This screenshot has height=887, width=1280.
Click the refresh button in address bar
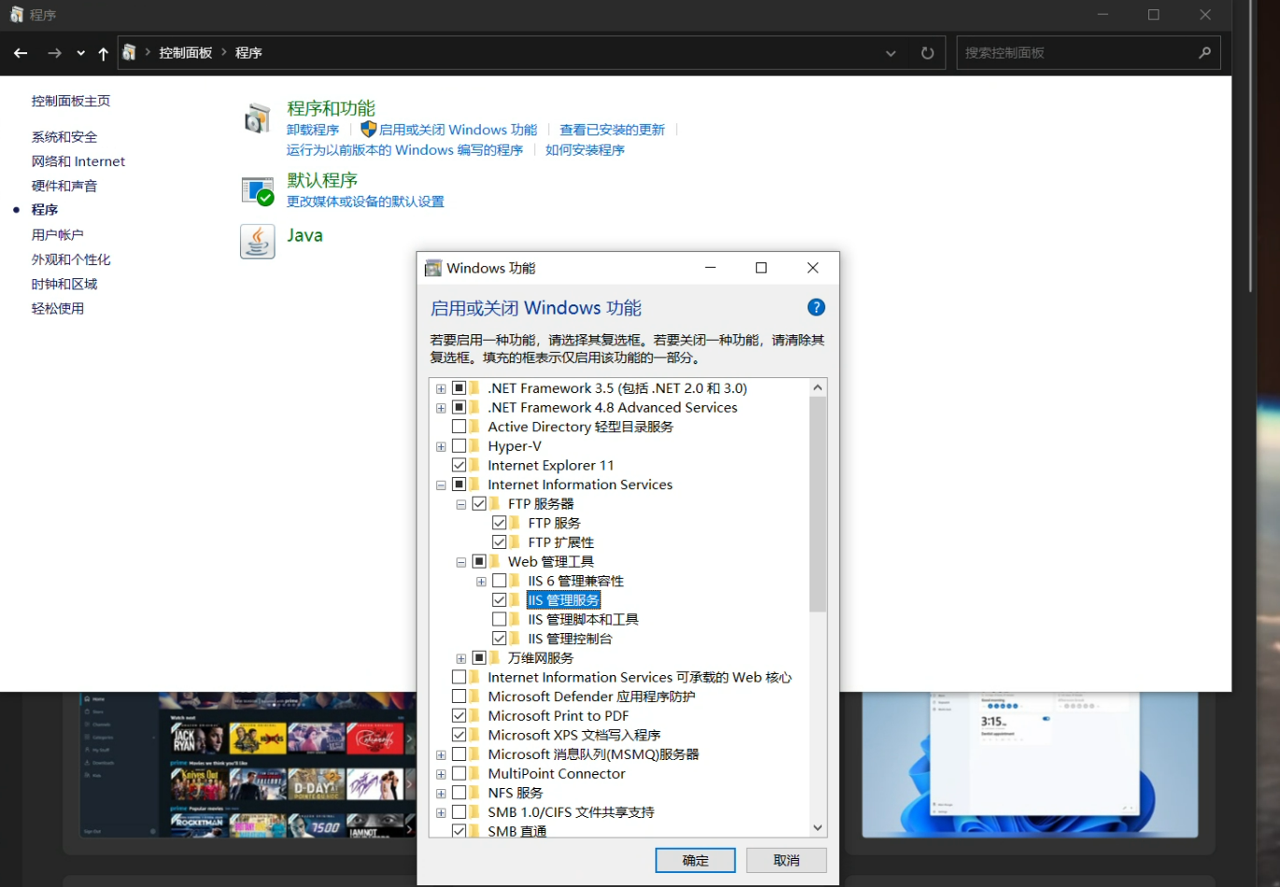(927, 53)
